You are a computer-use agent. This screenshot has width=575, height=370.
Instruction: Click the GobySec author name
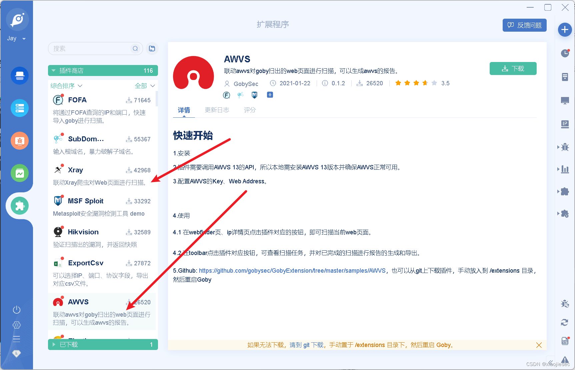tap(246, 84)
